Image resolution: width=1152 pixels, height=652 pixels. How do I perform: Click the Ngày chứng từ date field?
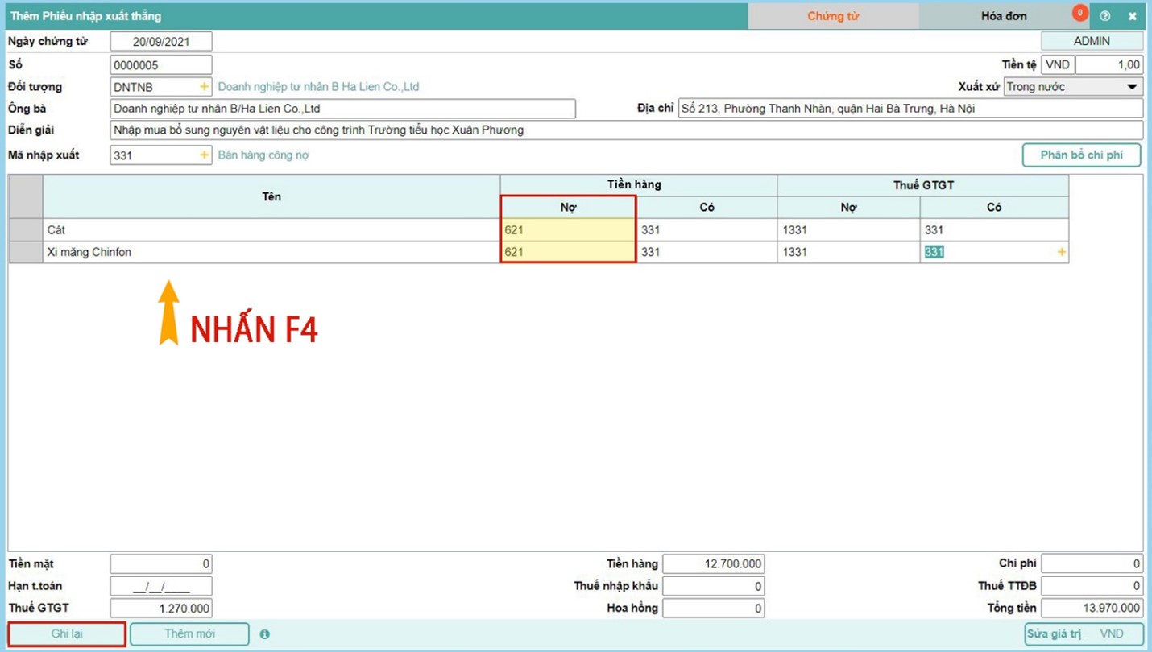tap(161, 42)
